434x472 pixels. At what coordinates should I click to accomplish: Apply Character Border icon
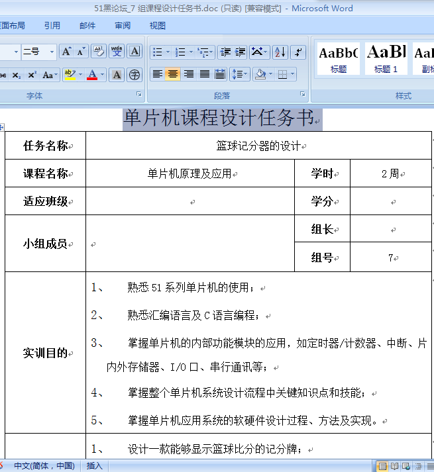tap(135, 52)
